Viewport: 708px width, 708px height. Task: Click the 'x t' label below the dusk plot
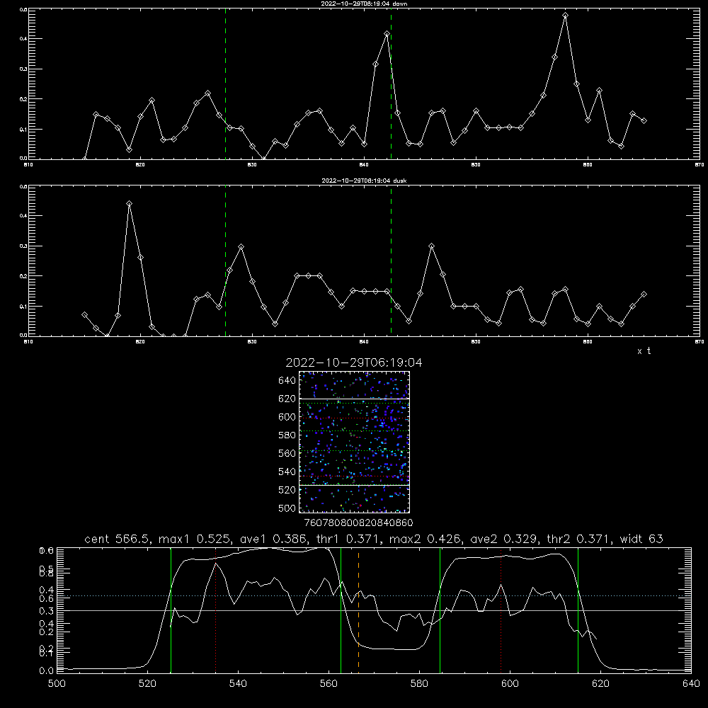(644, 351)
